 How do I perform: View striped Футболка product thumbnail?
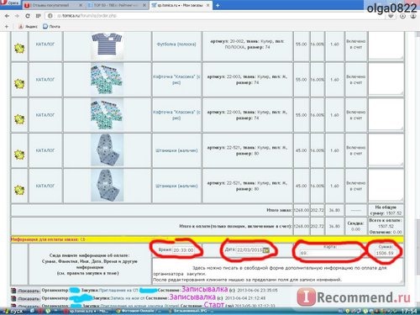[x=108, y=45]
